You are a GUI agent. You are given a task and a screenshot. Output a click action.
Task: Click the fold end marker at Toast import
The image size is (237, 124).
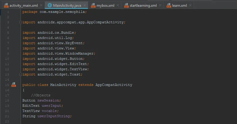(21, 74)
